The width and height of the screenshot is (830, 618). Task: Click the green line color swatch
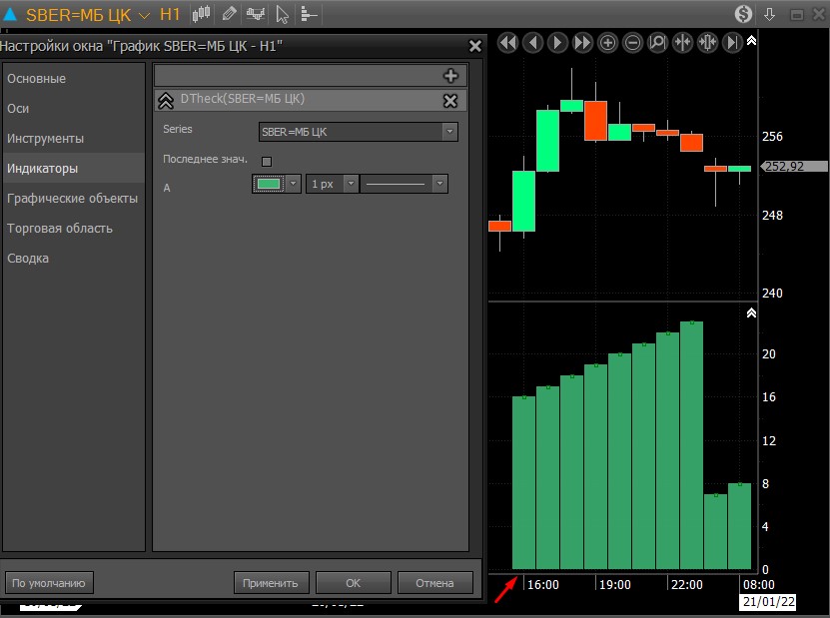[268, 184]
